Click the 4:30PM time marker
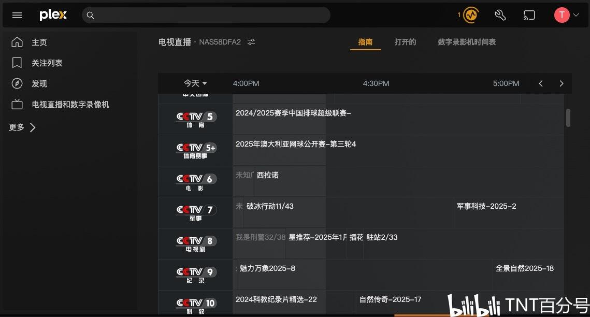 [x=376, y=83]
